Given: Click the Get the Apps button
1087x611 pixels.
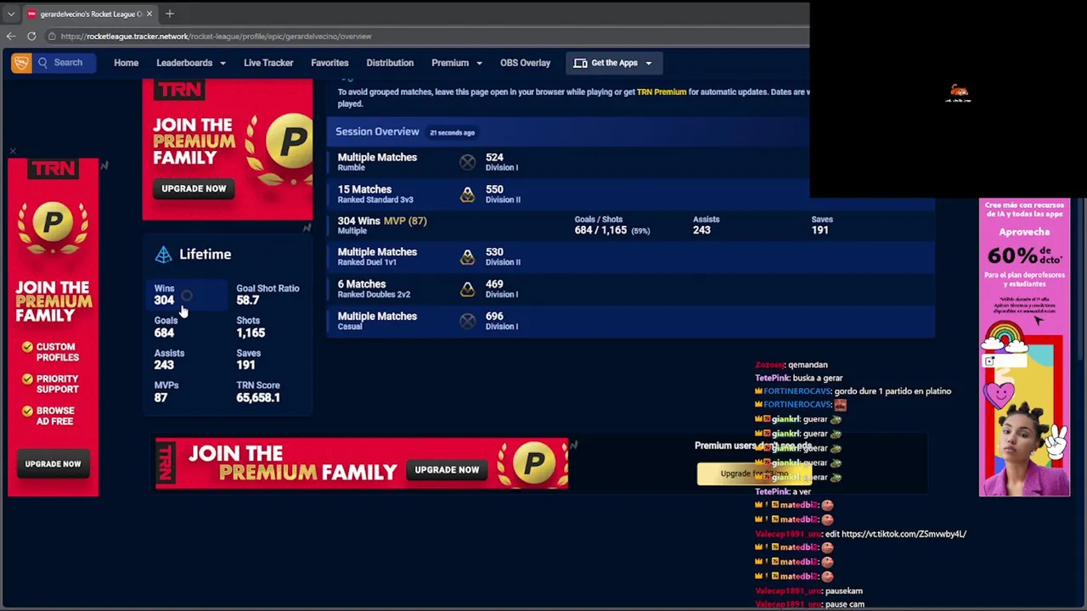Looking at the screenshot, I should click(612, 63).
